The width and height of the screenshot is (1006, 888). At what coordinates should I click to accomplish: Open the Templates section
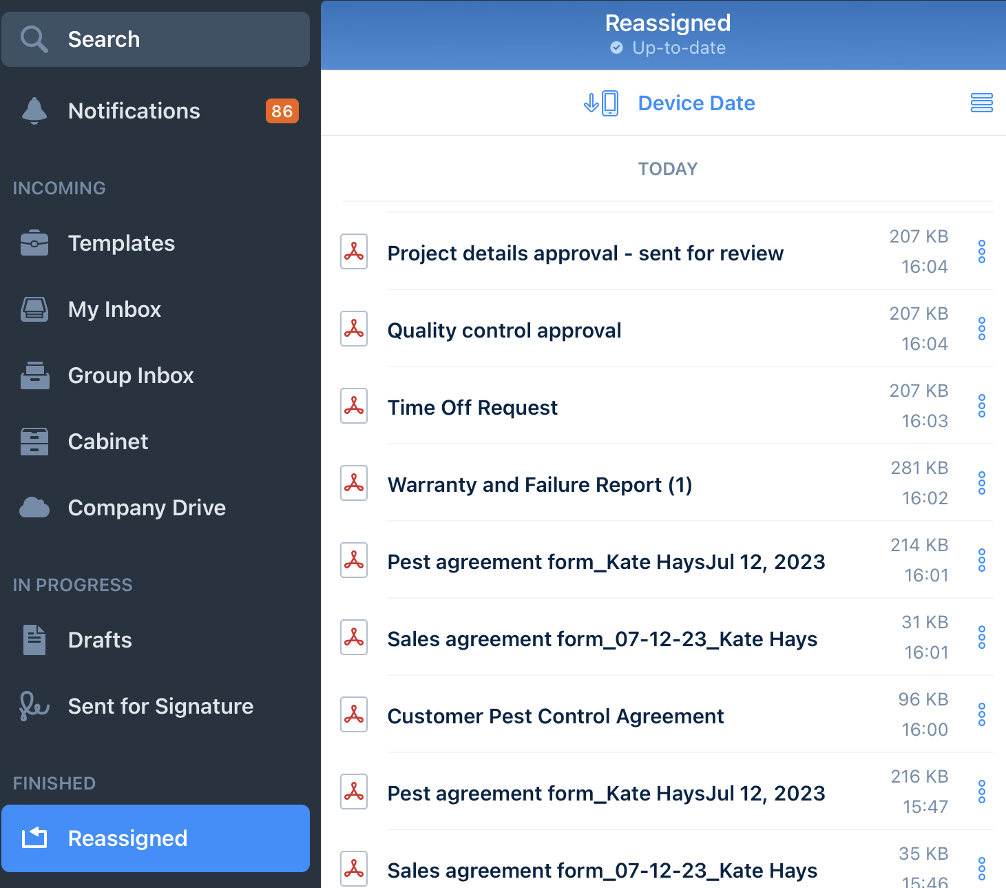point(121,243)
